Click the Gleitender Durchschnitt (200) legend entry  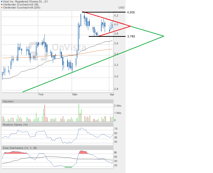point(22,8)
